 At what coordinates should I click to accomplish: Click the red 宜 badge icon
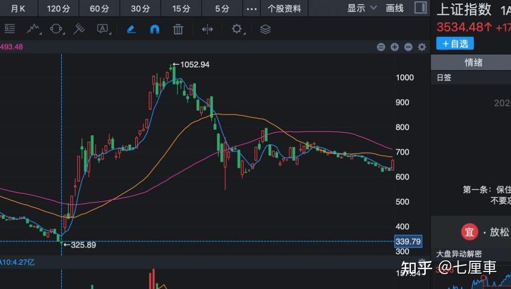point(469,232)
